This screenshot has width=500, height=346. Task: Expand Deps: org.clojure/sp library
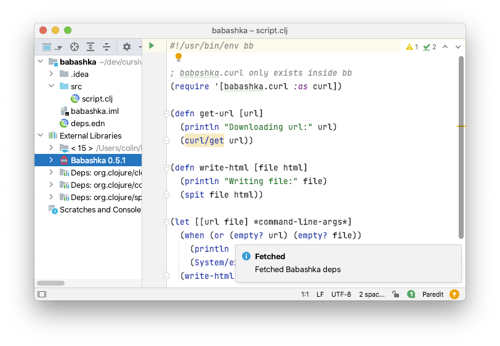click(x=51, y=197)
